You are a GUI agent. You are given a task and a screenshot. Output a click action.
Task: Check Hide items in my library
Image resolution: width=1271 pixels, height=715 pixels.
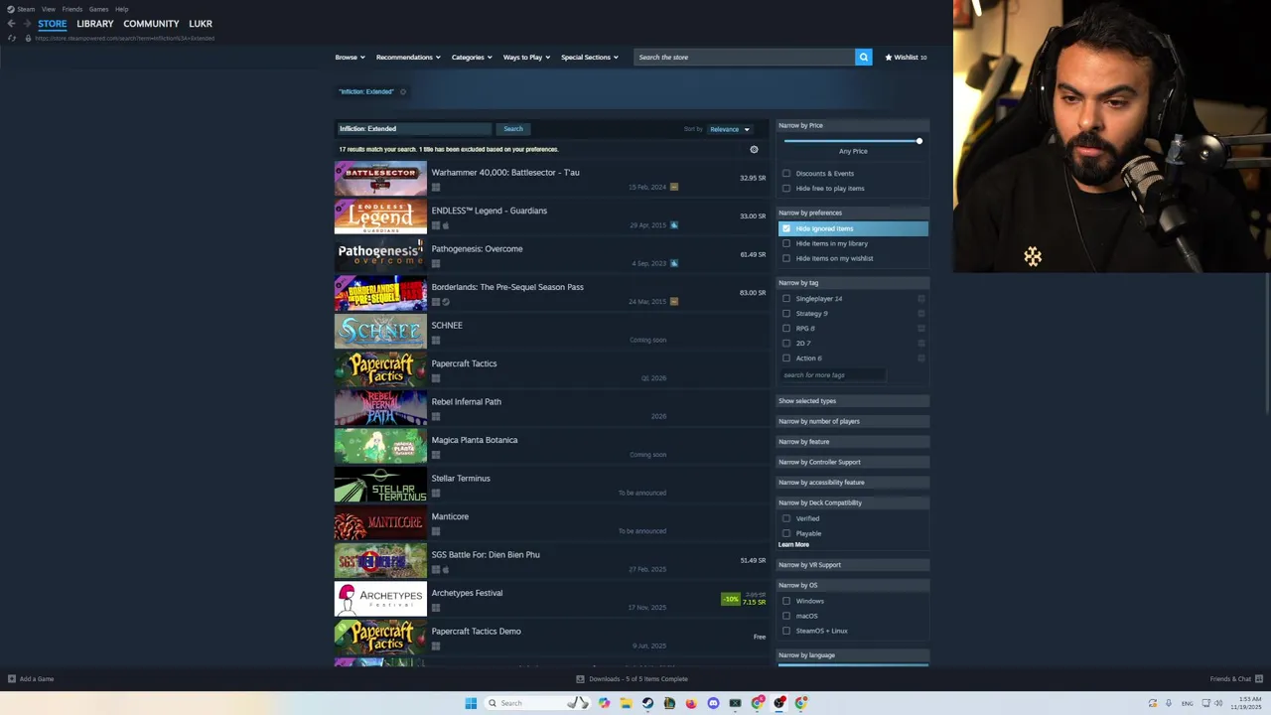tap(786, 243)
